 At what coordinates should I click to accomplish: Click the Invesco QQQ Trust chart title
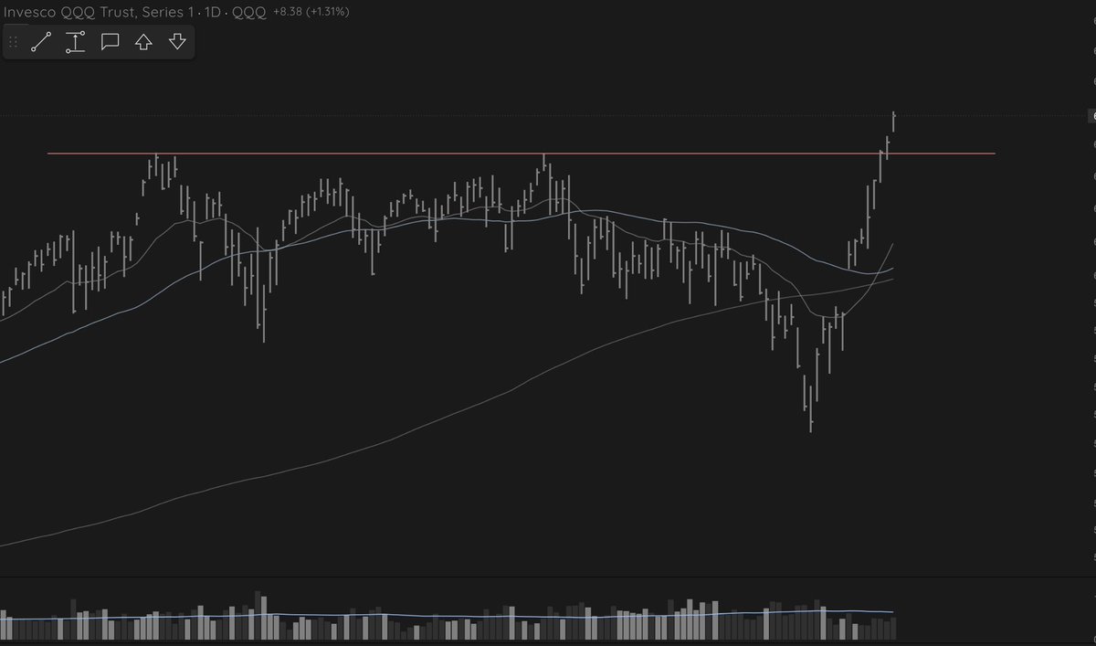pyautogui.click(x=134, y=12)
